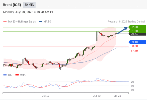Click the RSI 70 level label
147x100 pixels.
pyautogui.click(x=132, y=82)
